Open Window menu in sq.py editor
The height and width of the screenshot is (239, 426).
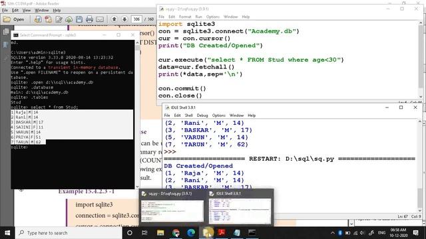click(x=231, y=17)
